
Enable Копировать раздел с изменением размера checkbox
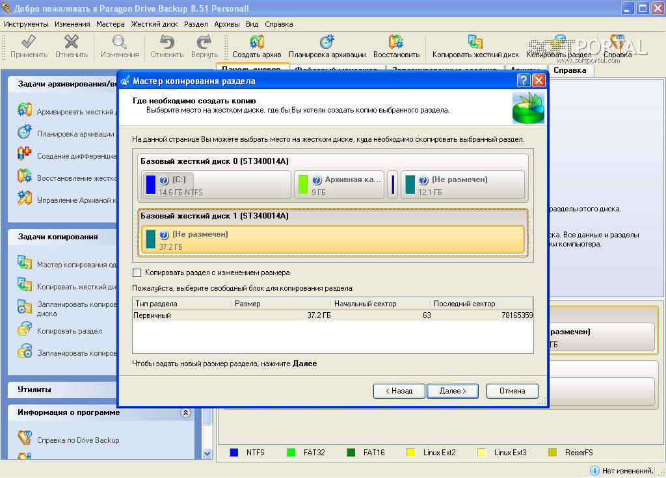point(137,272)
